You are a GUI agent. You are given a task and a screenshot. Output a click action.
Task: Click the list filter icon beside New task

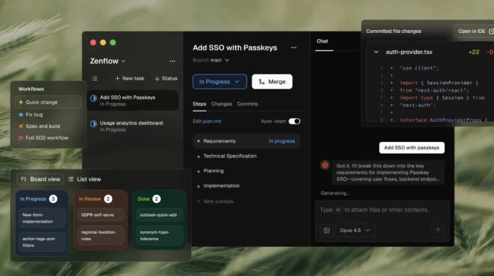tap(94, 79)
